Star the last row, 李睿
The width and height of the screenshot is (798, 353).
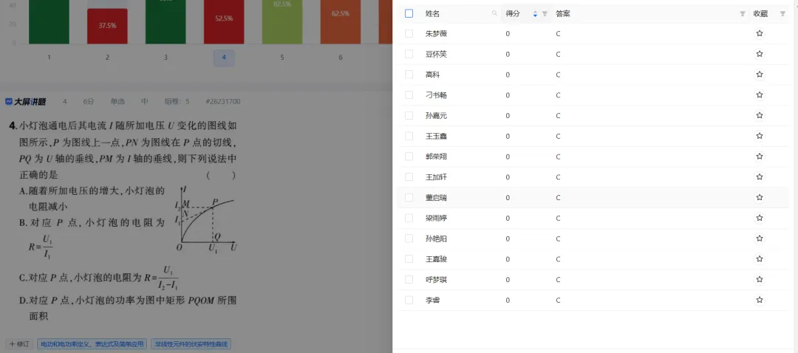click(760, 300)
